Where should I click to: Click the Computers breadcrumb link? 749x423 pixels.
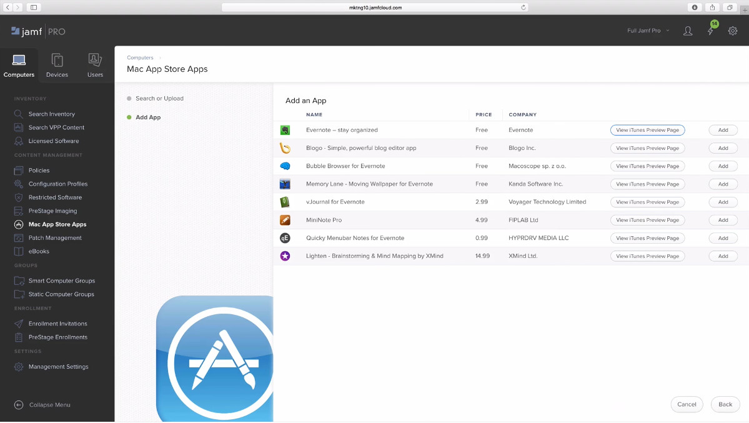click(x=139, y=57)
